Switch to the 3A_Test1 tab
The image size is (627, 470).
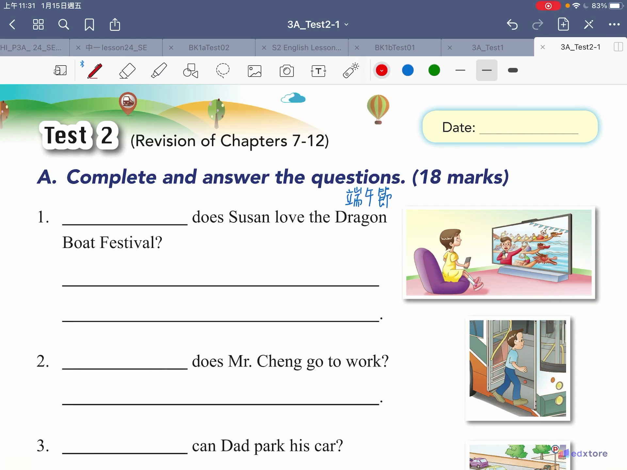point(488,48)
